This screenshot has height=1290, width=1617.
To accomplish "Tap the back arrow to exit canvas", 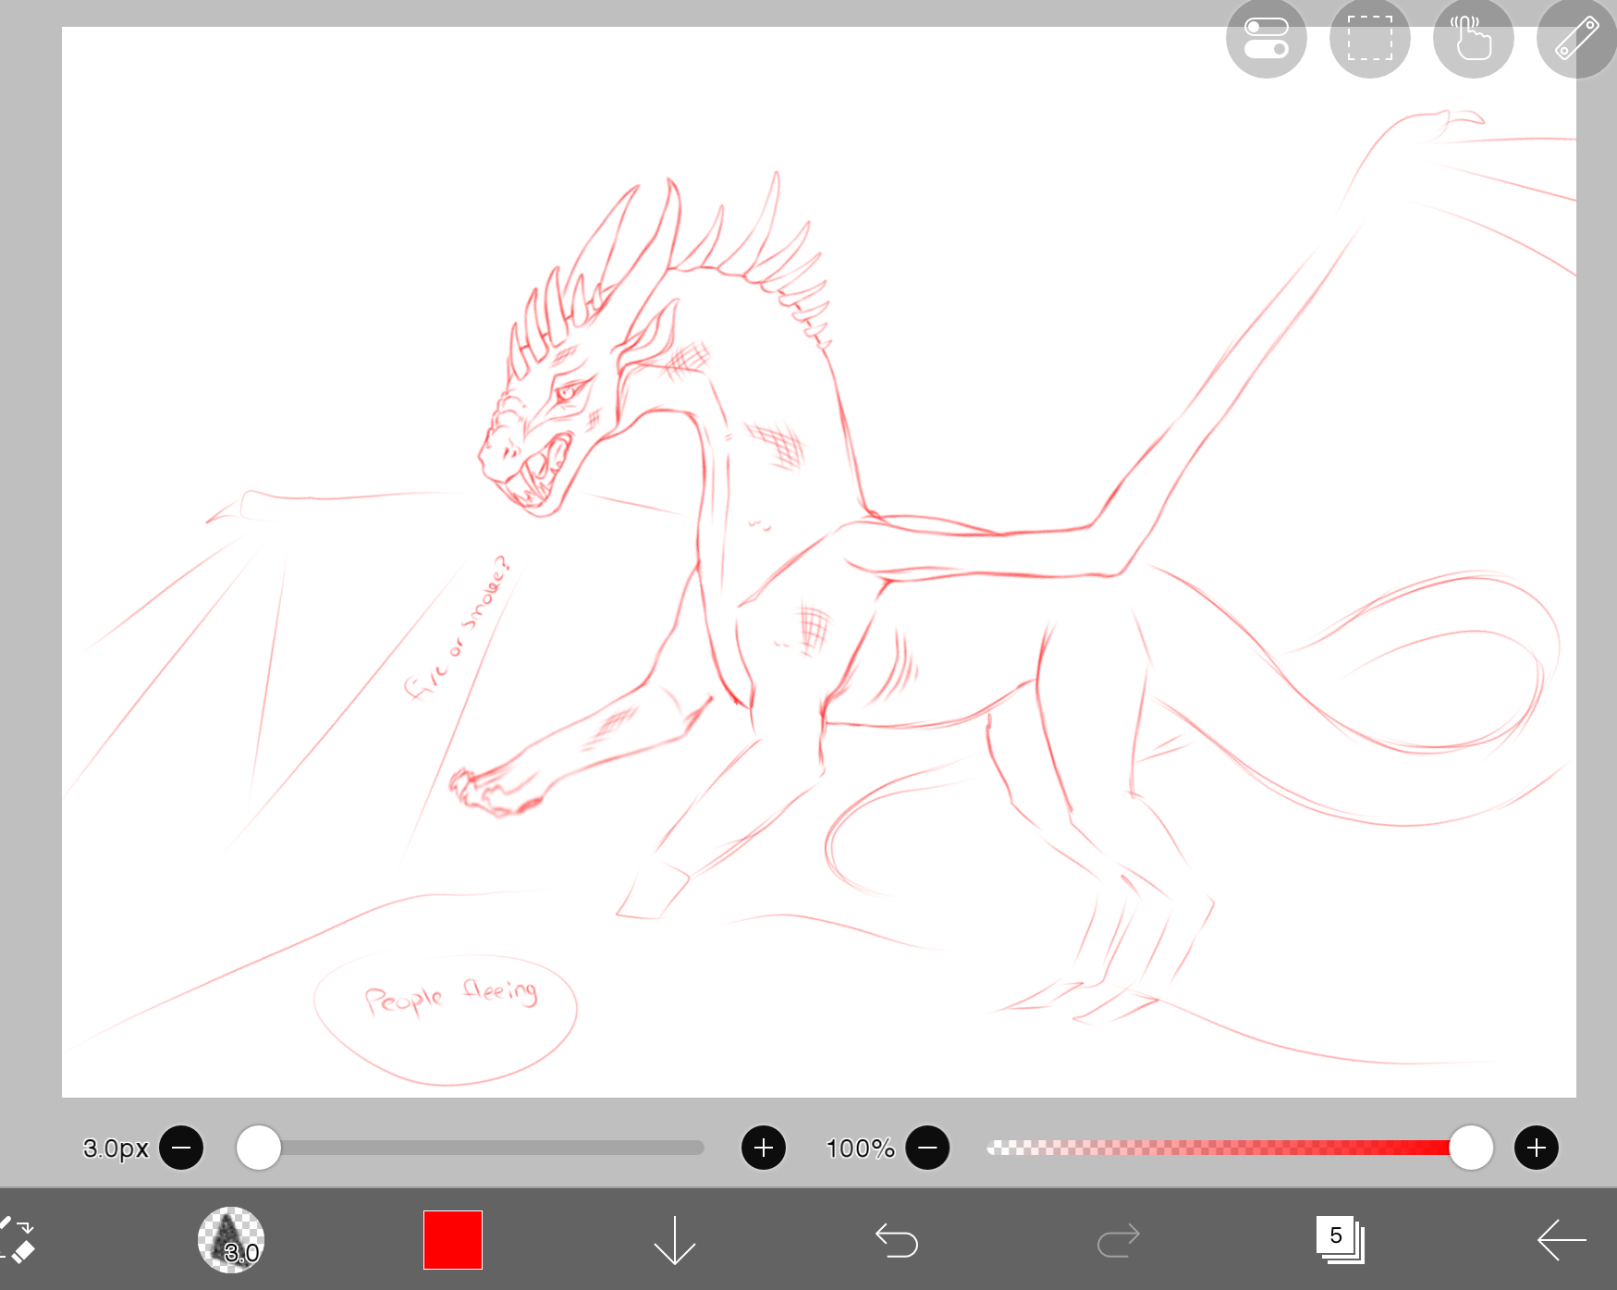I will [x=1562, y=1239].
